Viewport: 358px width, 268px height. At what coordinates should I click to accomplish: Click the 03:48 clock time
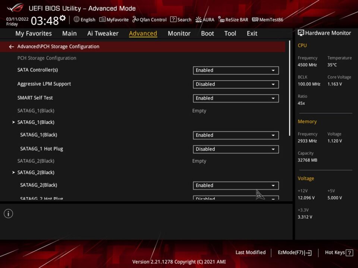[x=45, y=21]
